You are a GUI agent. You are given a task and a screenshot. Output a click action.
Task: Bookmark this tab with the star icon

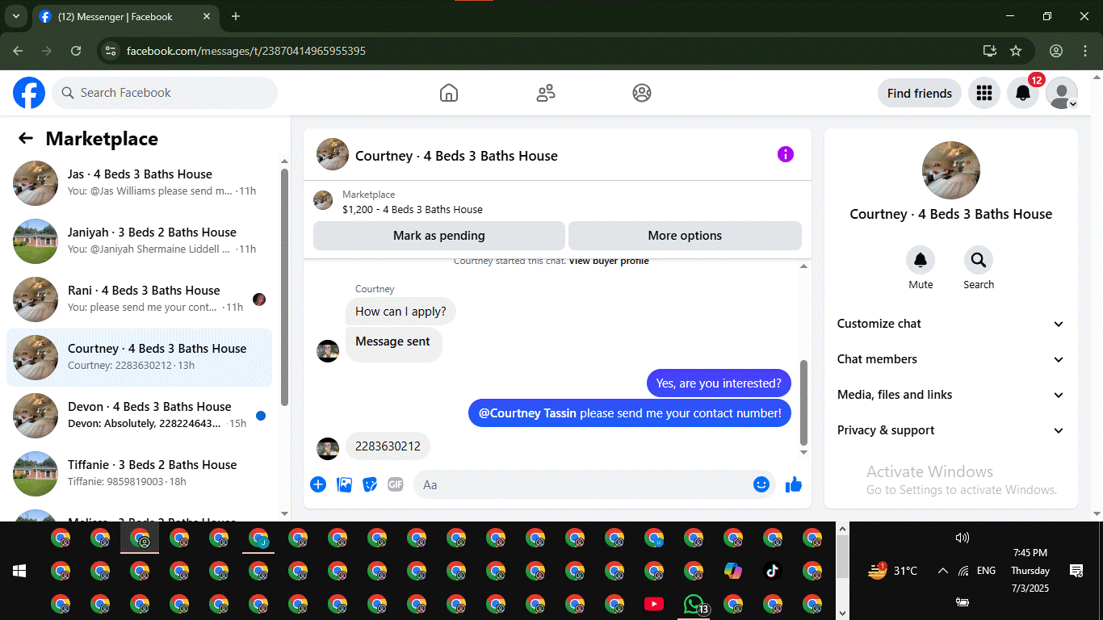pos(1016,51)
